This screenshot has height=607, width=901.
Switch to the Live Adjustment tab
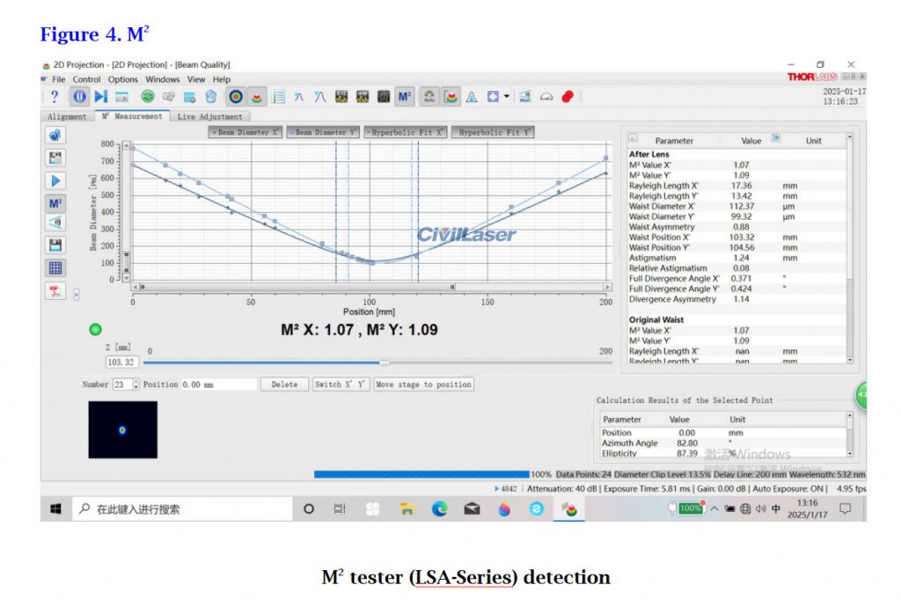(x=210, y=116)
